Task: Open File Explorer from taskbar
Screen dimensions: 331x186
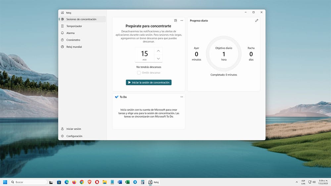Action: 105,182
